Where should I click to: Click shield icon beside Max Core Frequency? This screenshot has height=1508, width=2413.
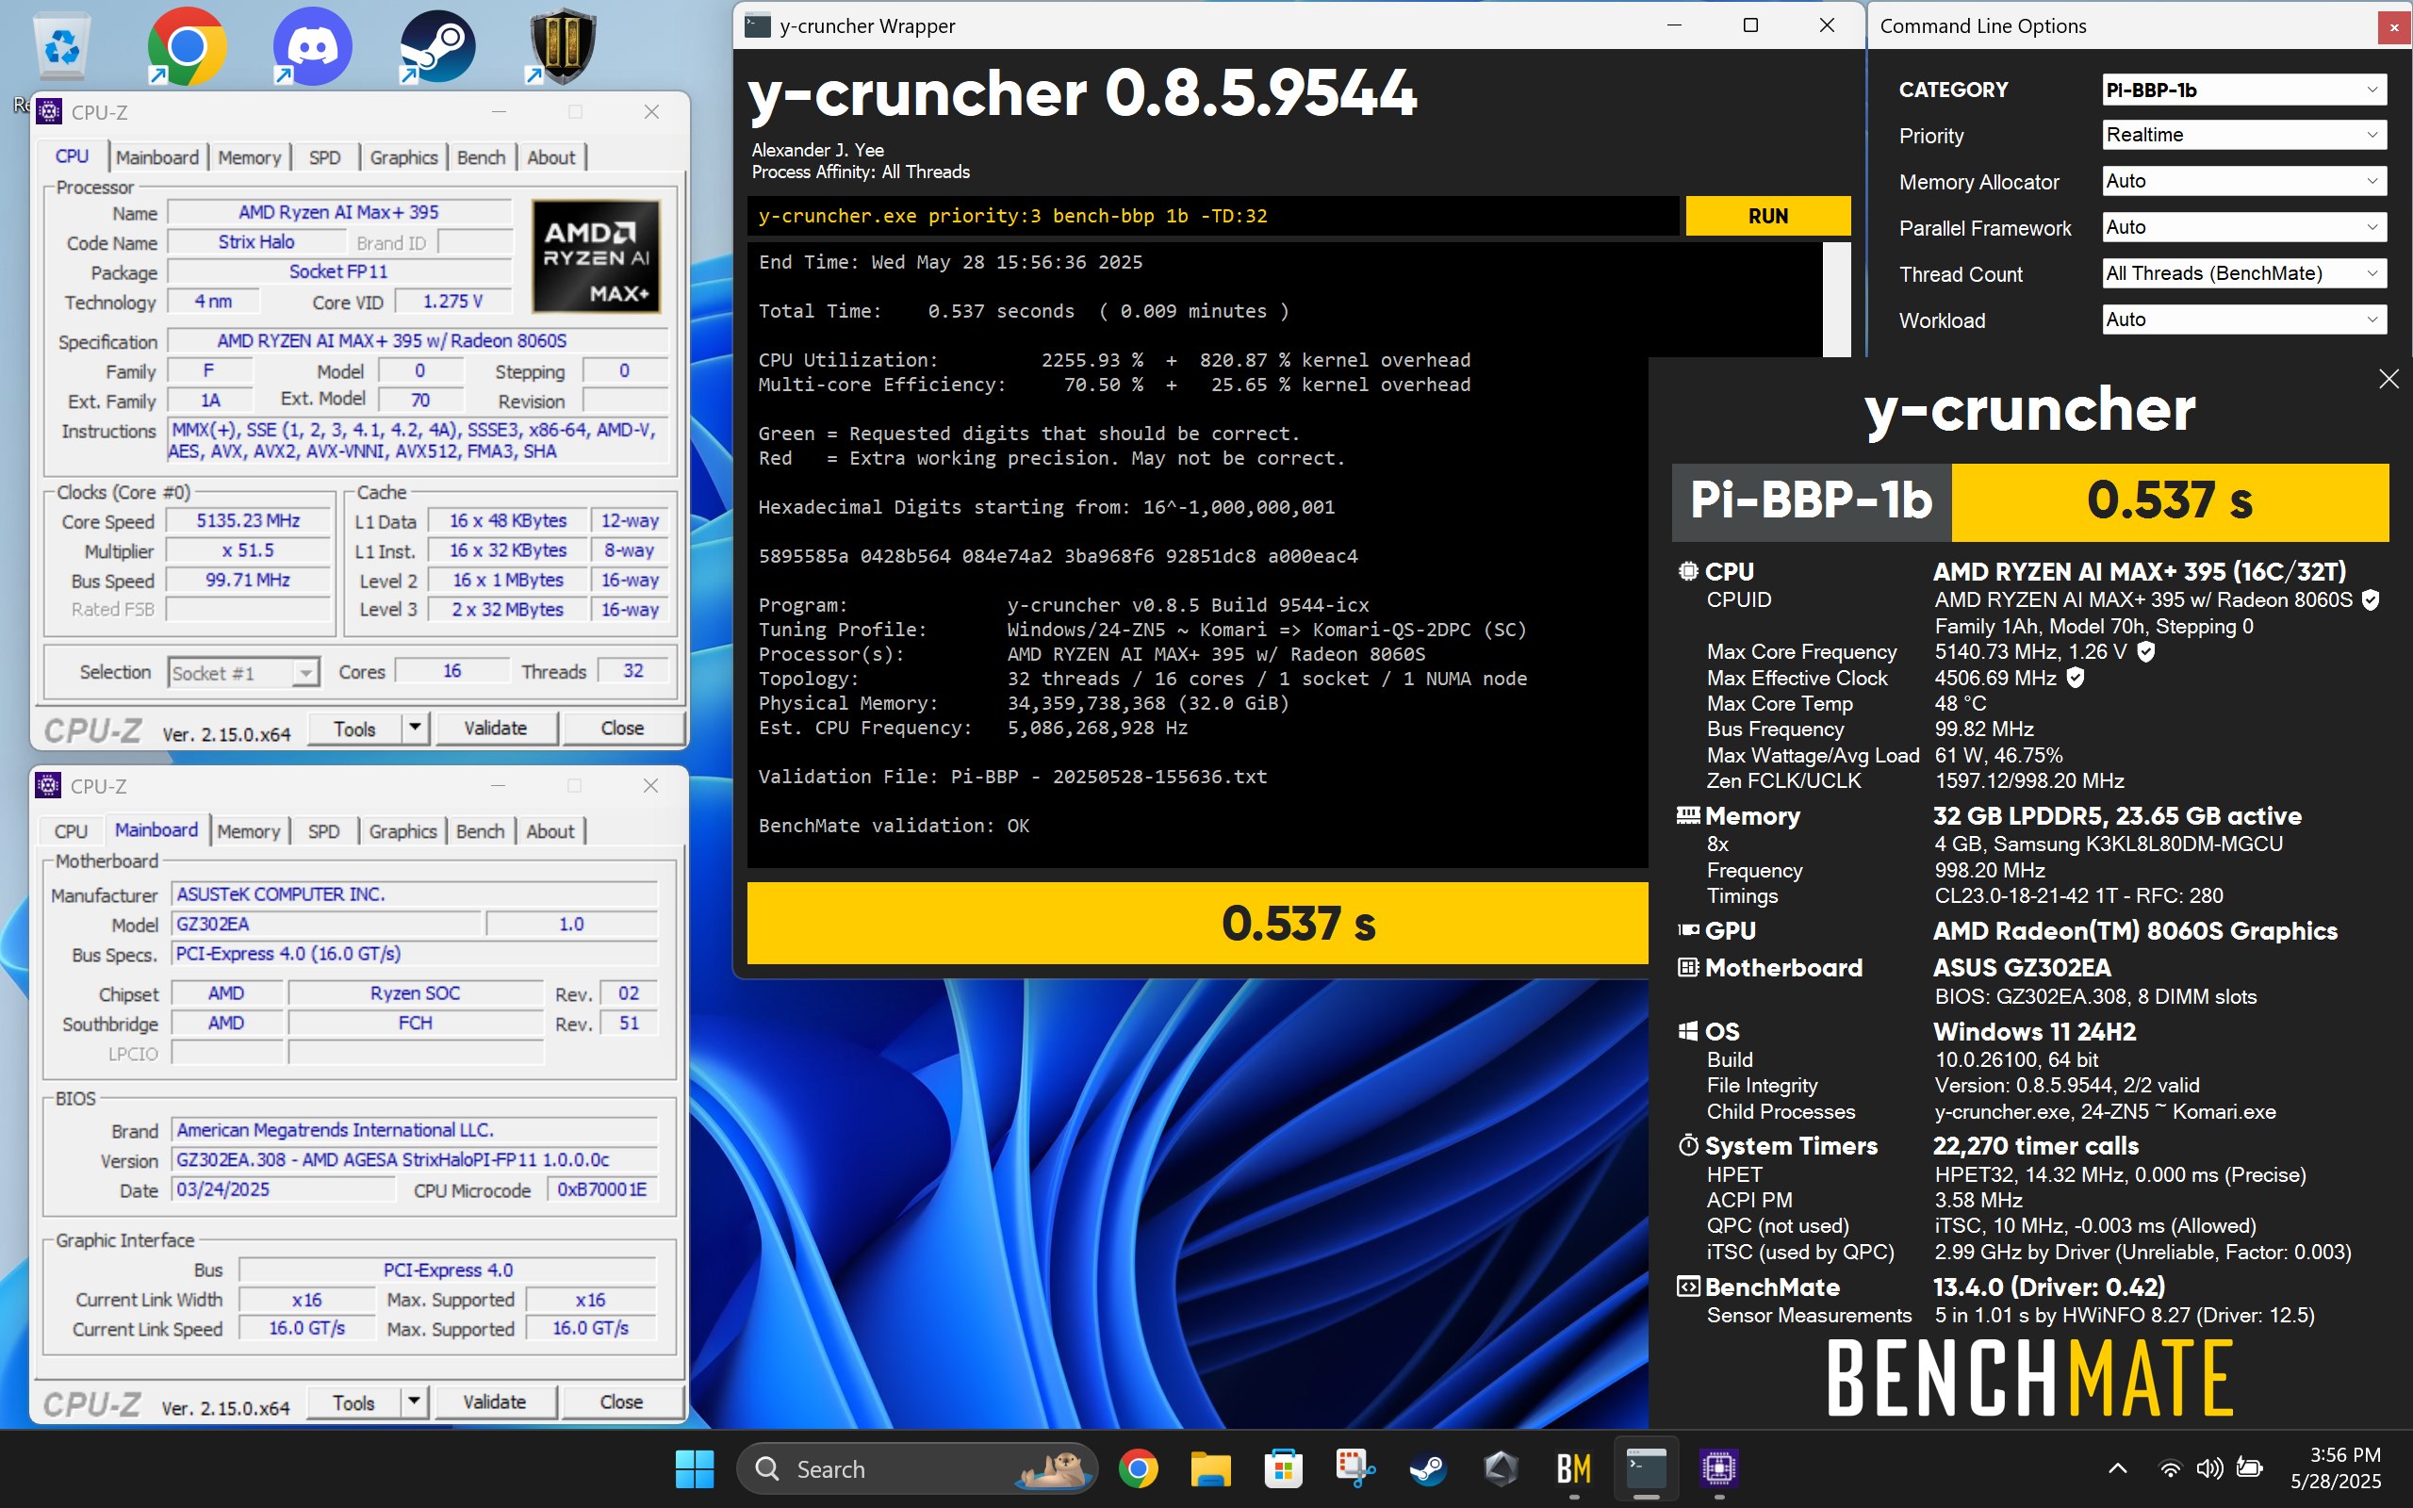2147,651
